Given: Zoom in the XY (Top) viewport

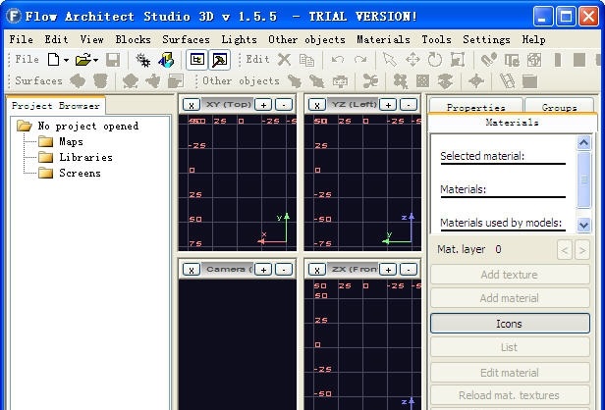Looking at the screenshot, I should tap(265, 104).
